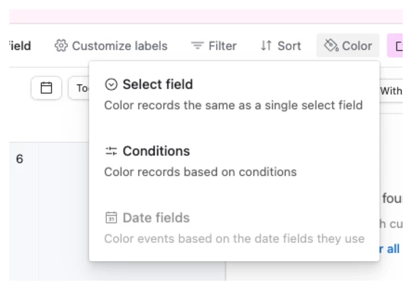Click the Filter funnel icon
Screen dimensions: 412x290
(197, 45)
